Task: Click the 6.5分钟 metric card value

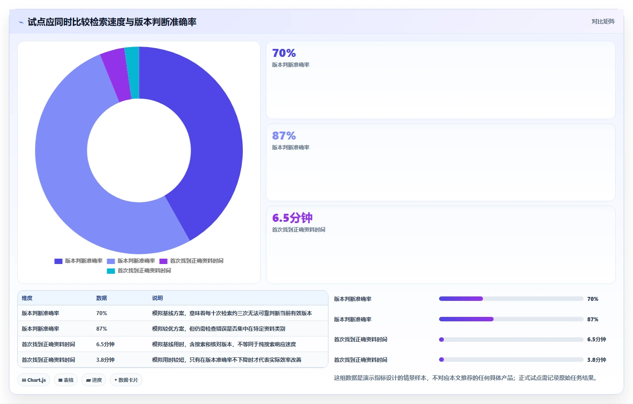Action: 293,218
